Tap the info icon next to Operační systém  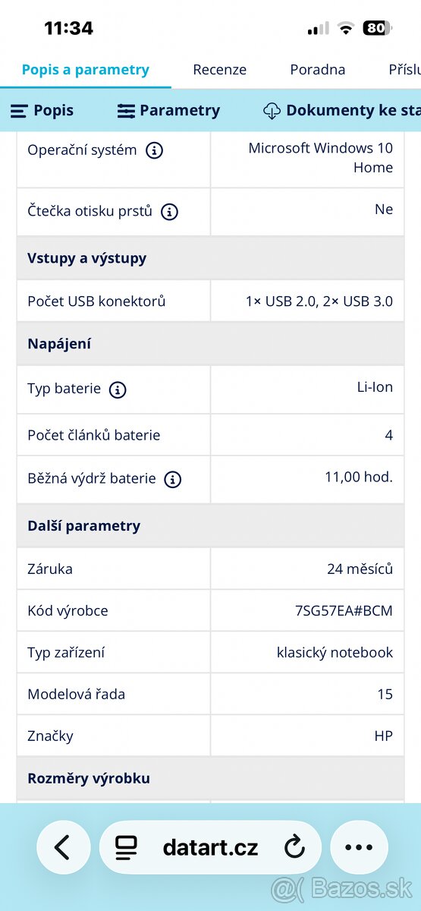coord(154,150)
